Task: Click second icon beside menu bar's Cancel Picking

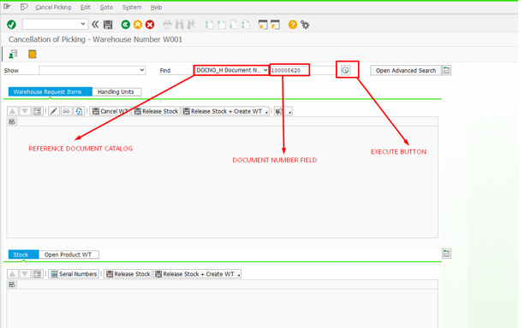Action: point(24,7)
